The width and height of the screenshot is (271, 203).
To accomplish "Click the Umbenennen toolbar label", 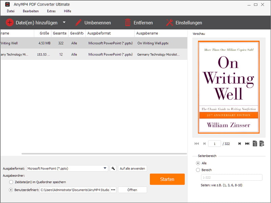I will pos(98,23).
